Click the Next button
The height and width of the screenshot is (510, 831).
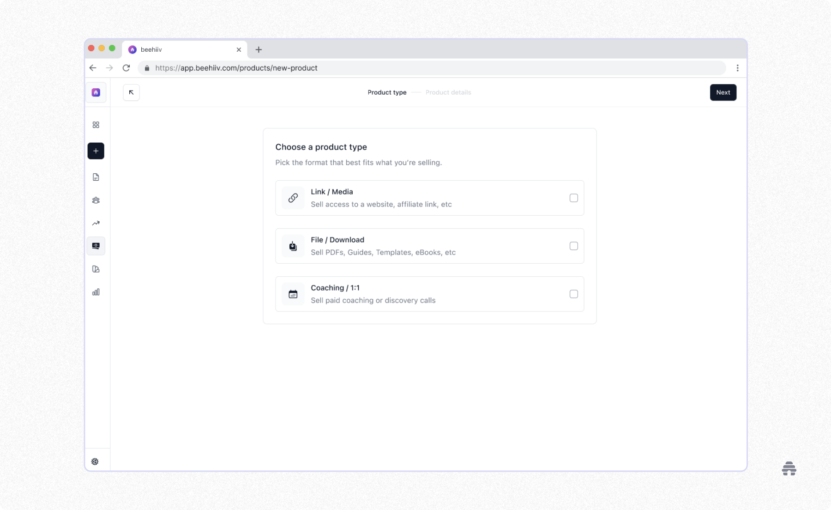(723, 92)
